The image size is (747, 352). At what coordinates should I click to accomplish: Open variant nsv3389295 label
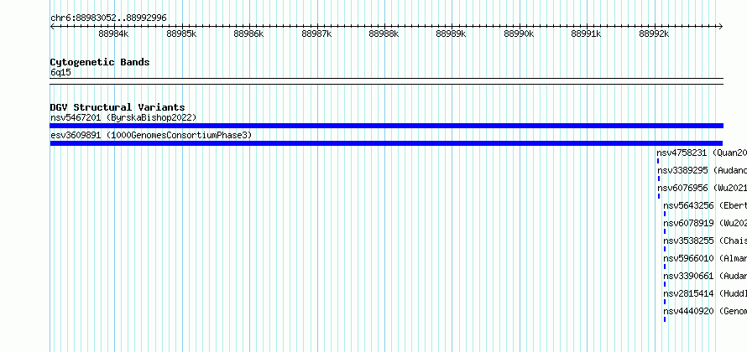point(703,170)
